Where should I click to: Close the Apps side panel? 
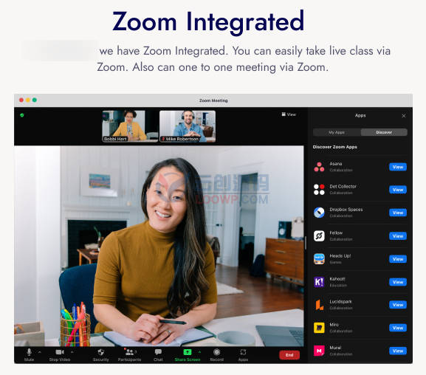coord(404,116)
